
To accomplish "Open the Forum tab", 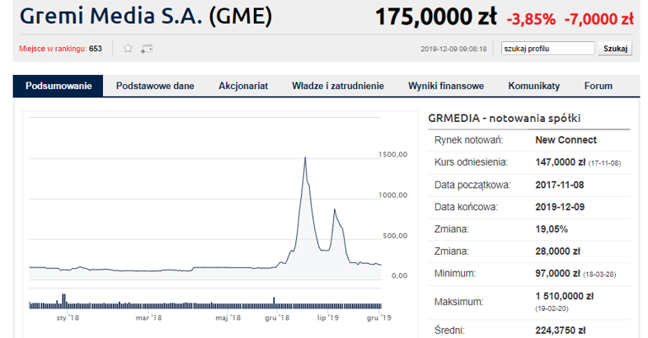I will tap(598, 86).
